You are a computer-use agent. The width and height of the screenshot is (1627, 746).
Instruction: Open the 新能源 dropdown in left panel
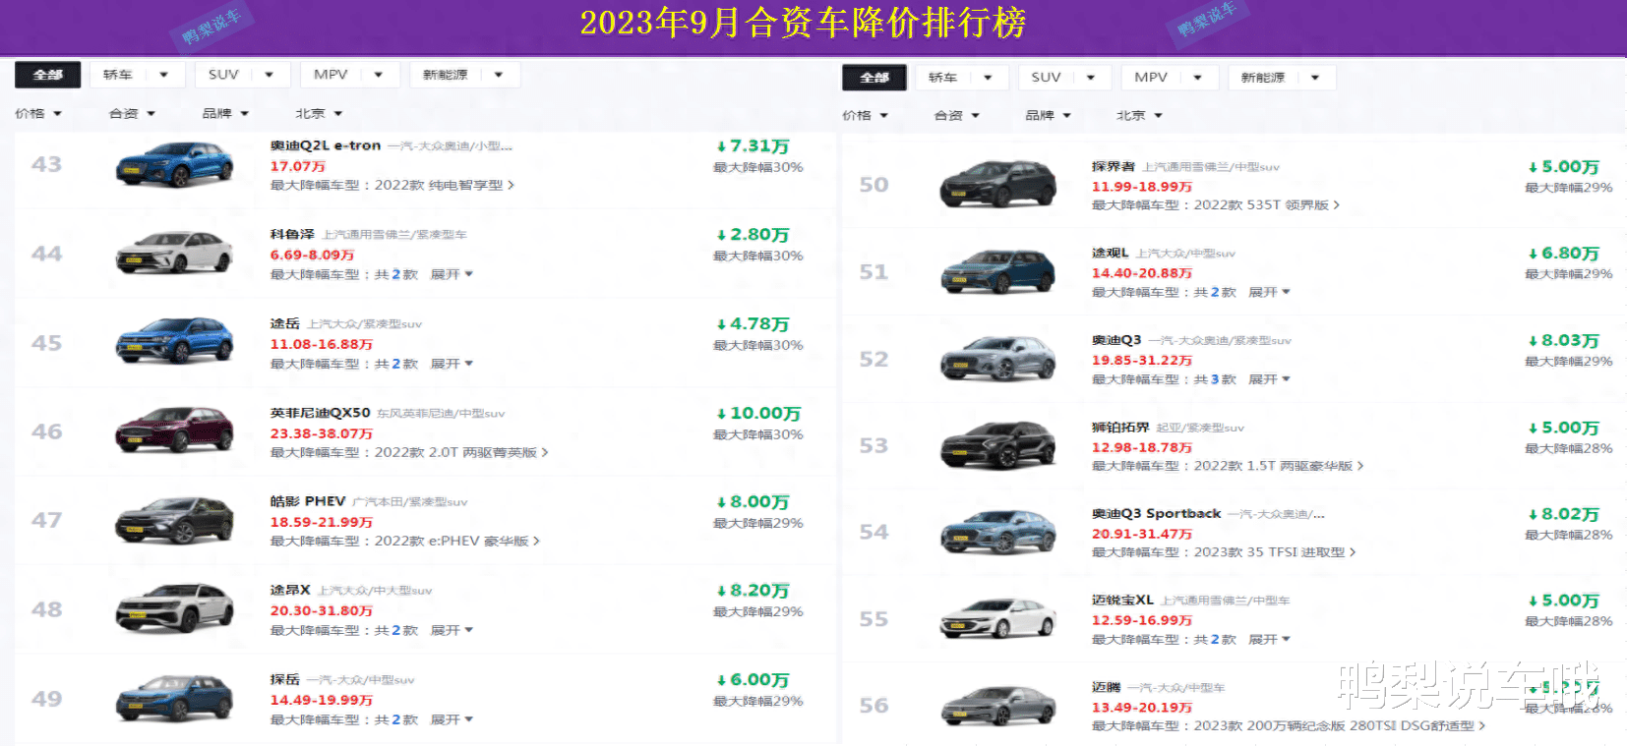click(464, 75)
